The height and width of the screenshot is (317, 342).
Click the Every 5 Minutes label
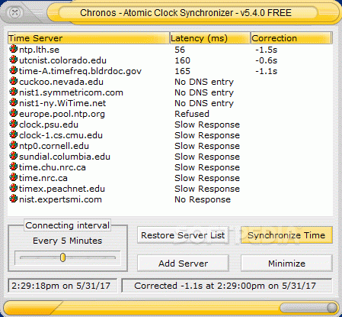pyautogui.click(x=67, y=241)
